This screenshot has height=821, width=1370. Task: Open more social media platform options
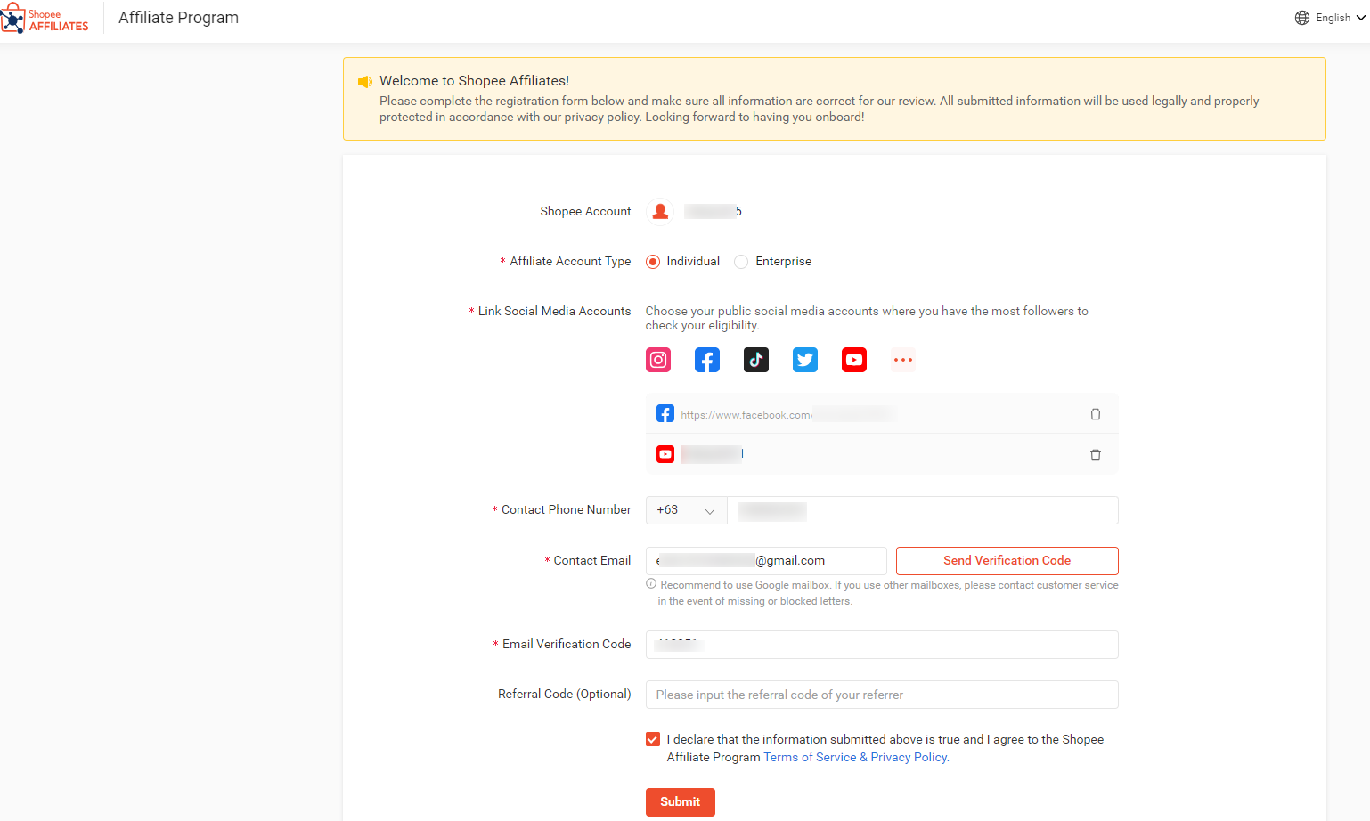click(902, 360)
